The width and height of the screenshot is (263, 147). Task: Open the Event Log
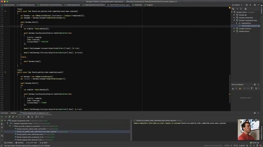(x=254, y=143)
